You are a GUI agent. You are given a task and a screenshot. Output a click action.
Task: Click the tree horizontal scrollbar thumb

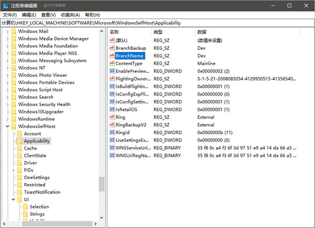(x=57, y=224)
